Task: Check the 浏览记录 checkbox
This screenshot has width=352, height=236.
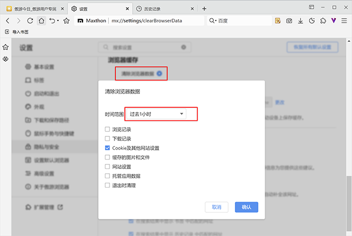Action: [107, 129]
